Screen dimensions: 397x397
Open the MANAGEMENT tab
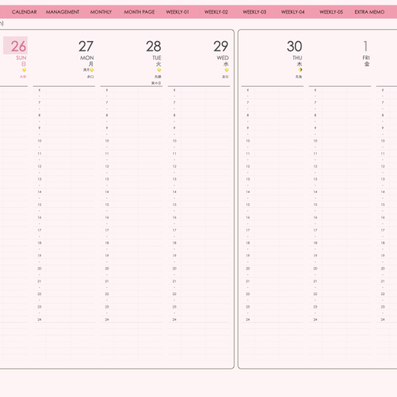pos(63,12)
